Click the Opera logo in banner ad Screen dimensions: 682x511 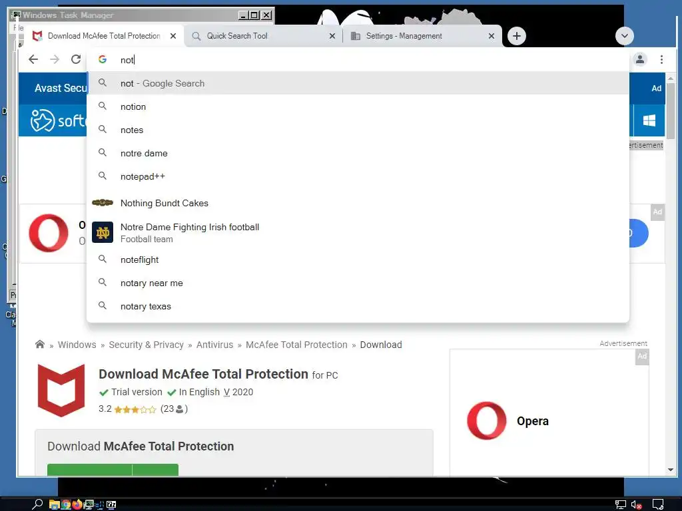(48, 233)
